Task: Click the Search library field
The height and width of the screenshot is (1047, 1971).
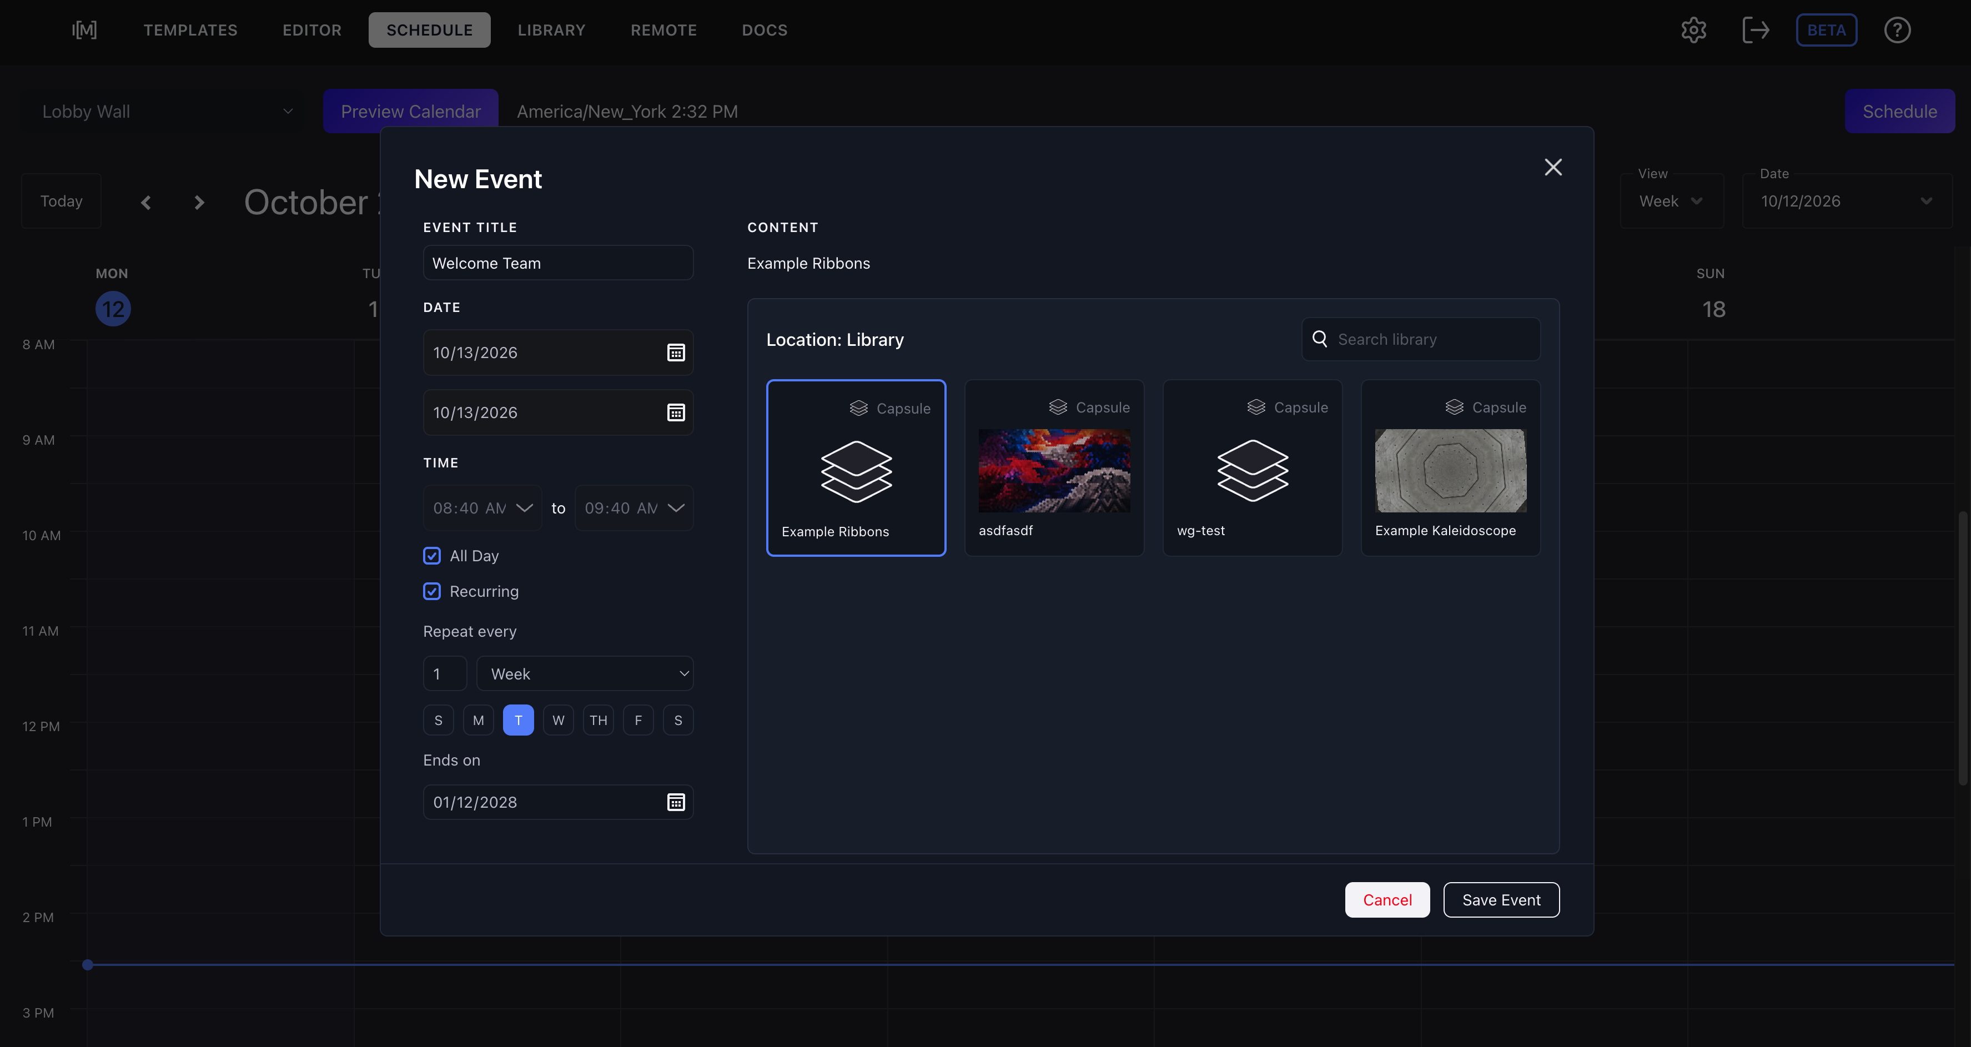Action: 1421,339
